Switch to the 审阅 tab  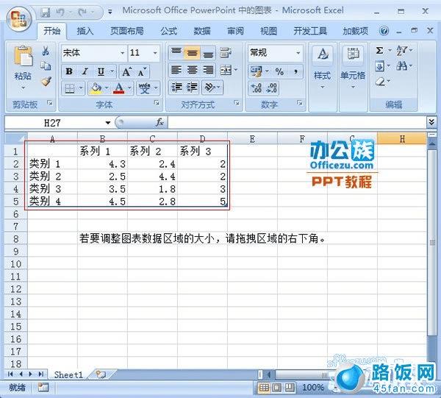(235, 31)
